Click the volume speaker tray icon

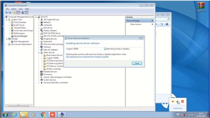pos(193,115)
